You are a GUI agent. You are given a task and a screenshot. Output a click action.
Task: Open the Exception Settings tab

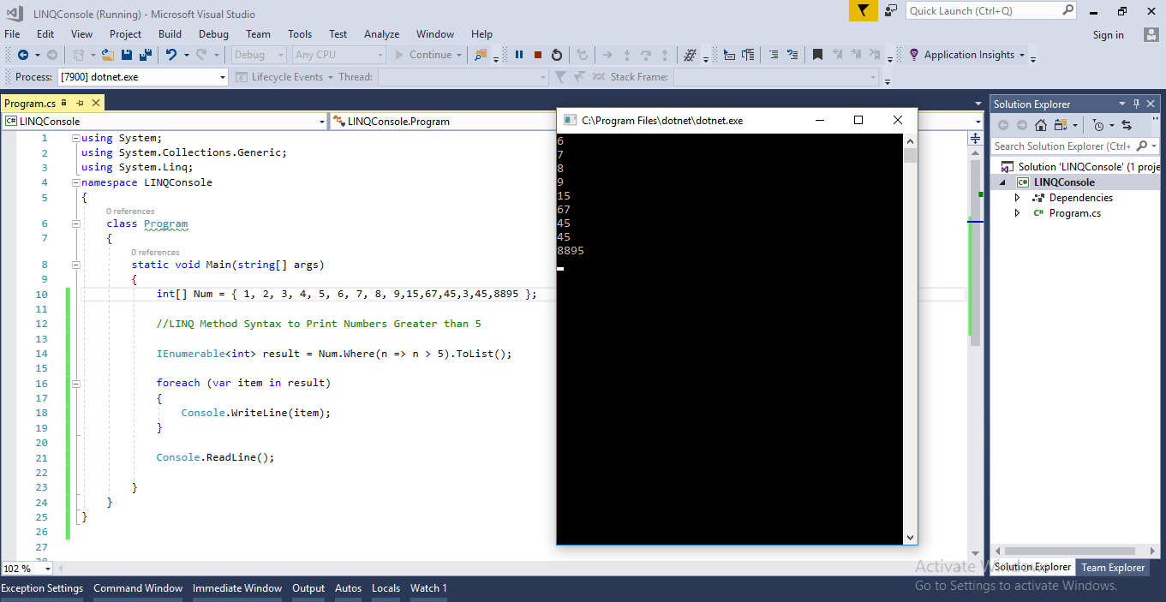[x=42, y=588]
